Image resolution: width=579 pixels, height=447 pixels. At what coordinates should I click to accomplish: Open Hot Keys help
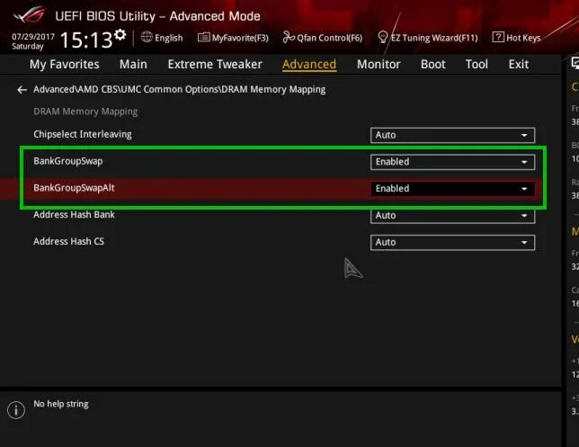coord(516,38)
